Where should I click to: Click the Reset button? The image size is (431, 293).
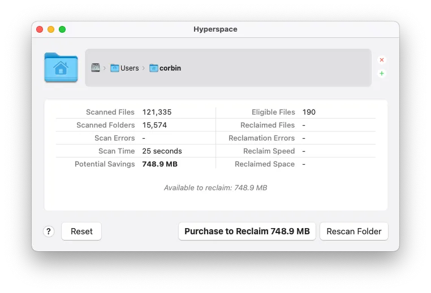[x=81, y=231]
